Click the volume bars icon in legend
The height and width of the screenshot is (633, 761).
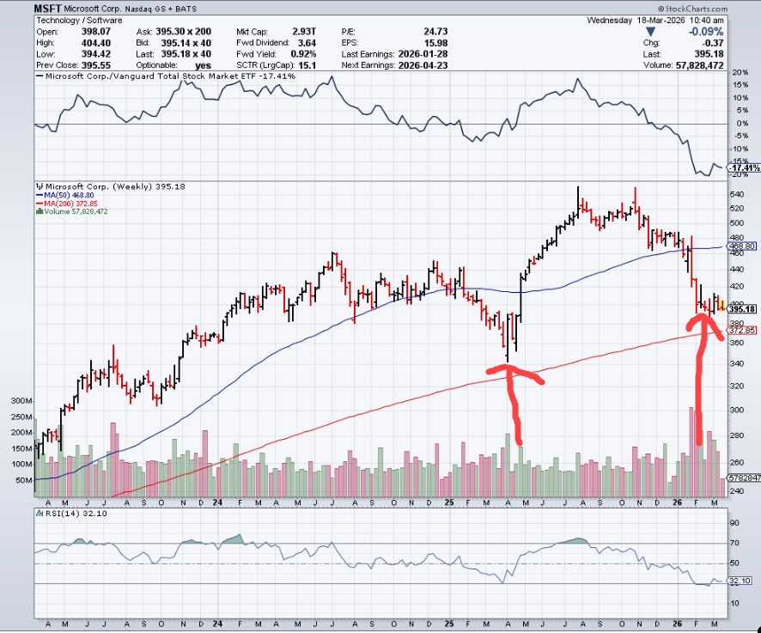coord(40,211)
